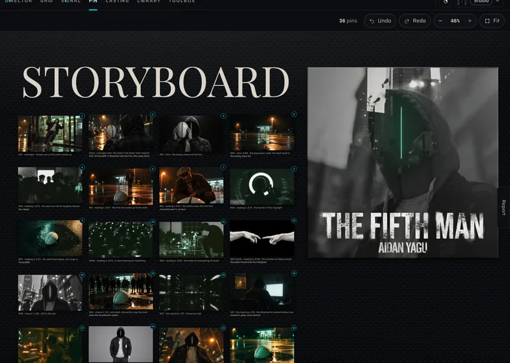Click the Undo button

(x=380, y=21)
